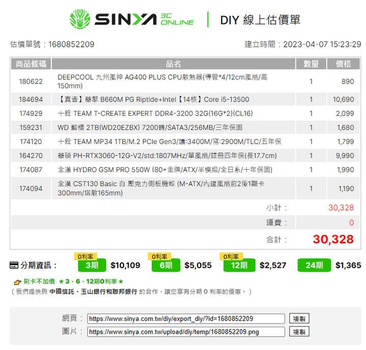
Task: Click the 12期 monthly amount $2,527
Action: (x=273, y=265)
